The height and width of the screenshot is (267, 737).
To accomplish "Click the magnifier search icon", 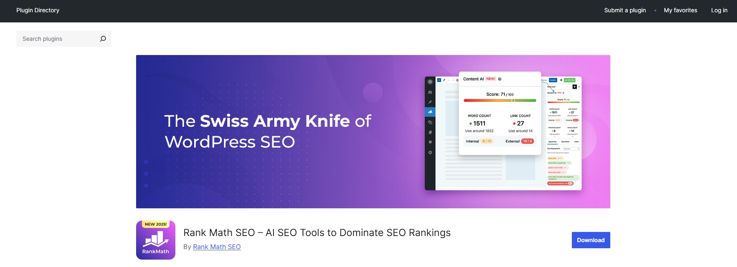I will click(x=103, y=39).
